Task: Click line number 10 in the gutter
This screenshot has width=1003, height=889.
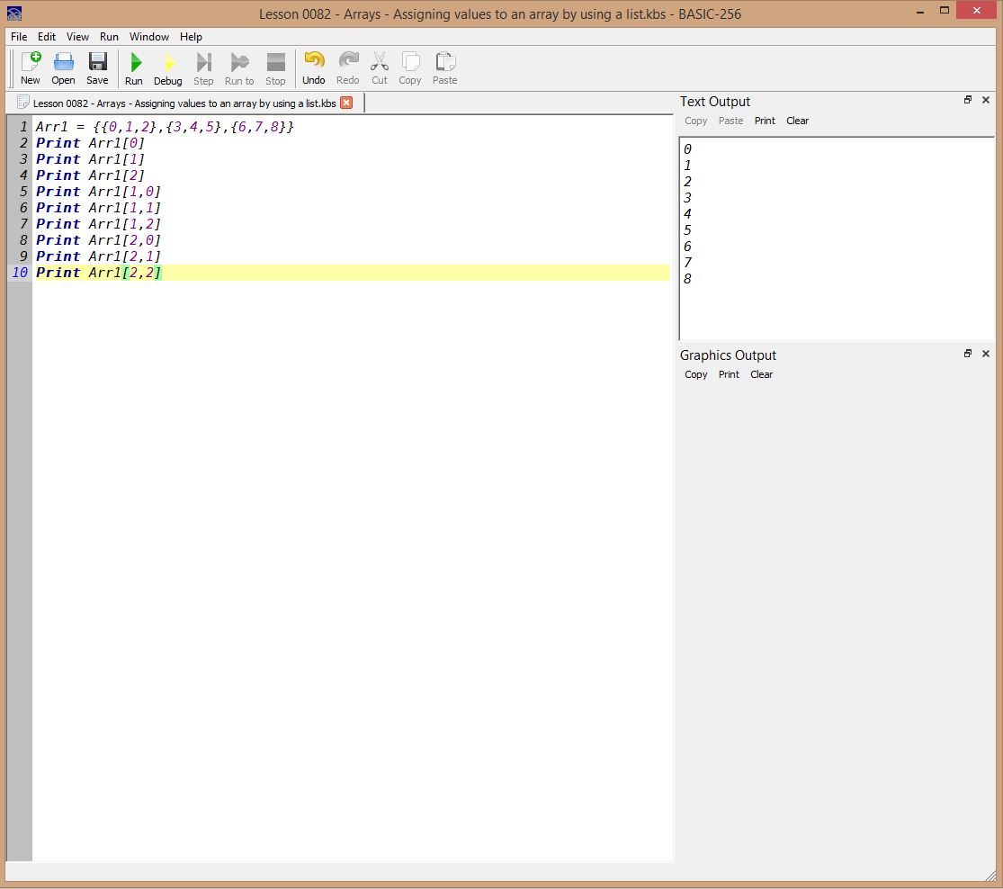Action: (20, 272)
